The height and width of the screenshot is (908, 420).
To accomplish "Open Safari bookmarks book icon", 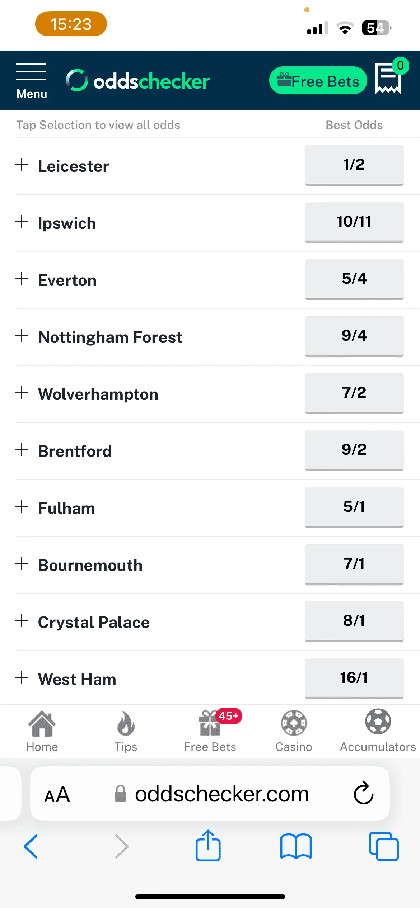I will [x=296, y=846].
